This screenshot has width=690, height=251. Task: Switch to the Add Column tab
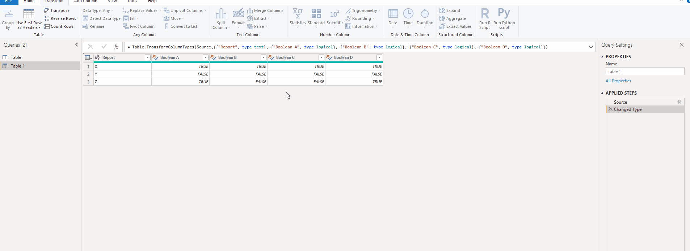[86, 1]
